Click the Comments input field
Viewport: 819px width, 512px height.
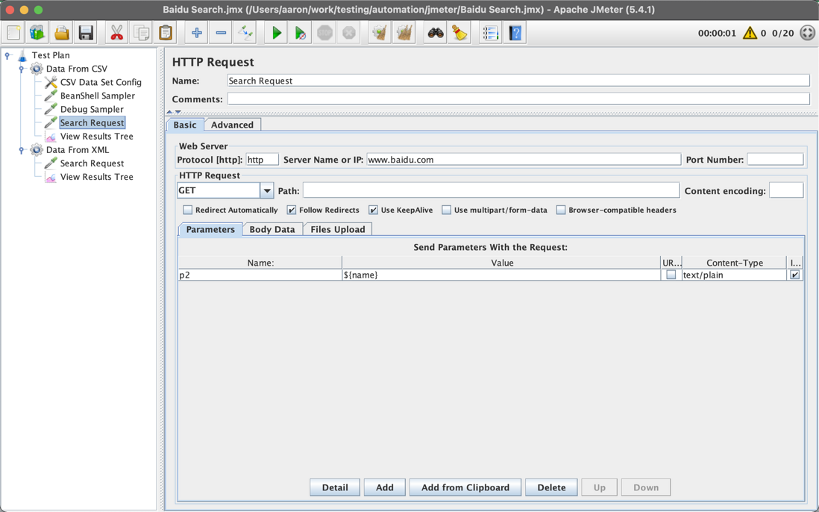pos(518,99)
